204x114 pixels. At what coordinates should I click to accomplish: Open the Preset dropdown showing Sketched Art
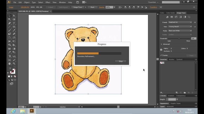[180, 22]
